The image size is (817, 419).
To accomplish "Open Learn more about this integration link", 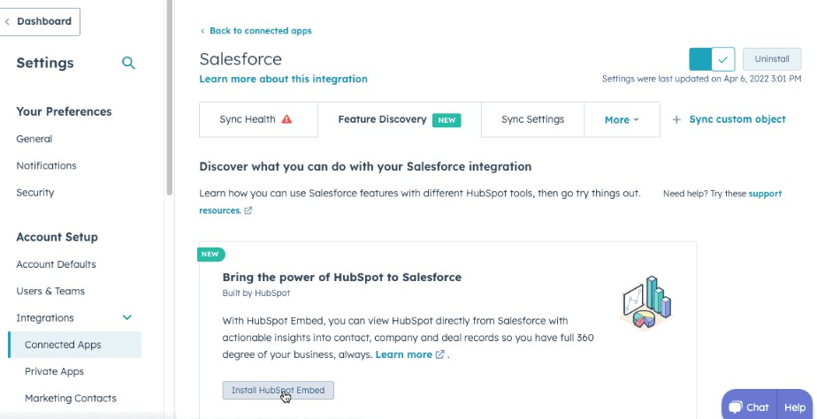I will [283, 79].
